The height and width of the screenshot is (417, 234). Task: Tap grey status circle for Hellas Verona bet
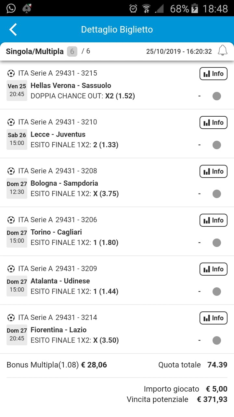pos(217,96)
